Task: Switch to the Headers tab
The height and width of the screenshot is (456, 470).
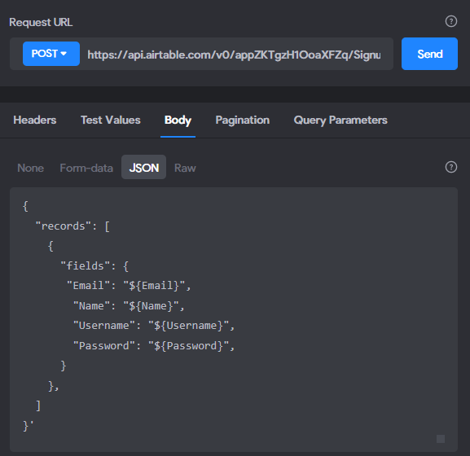Action: (35, 121)
